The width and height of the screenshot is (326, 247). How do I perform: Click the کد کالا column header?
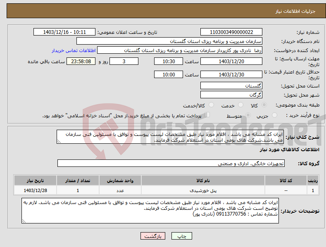(x=286, y=180)
